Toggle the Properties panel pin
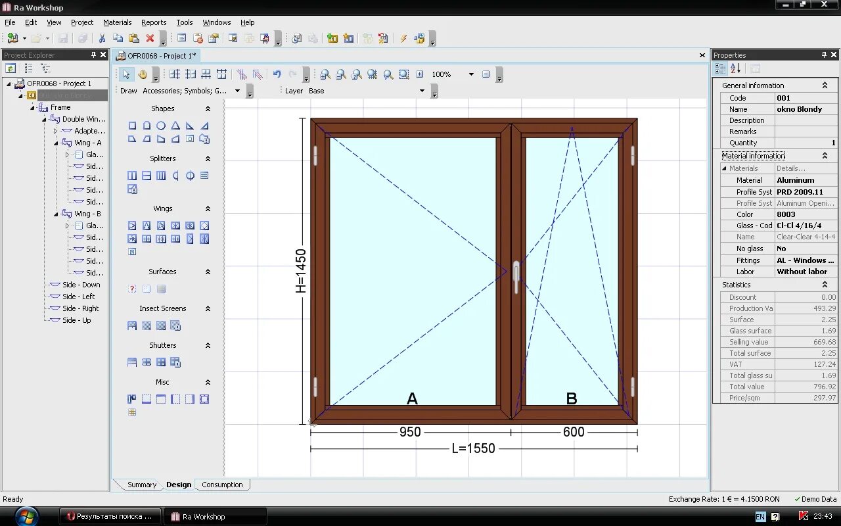This screenshot has width=841, height=526. coord(824,55)
